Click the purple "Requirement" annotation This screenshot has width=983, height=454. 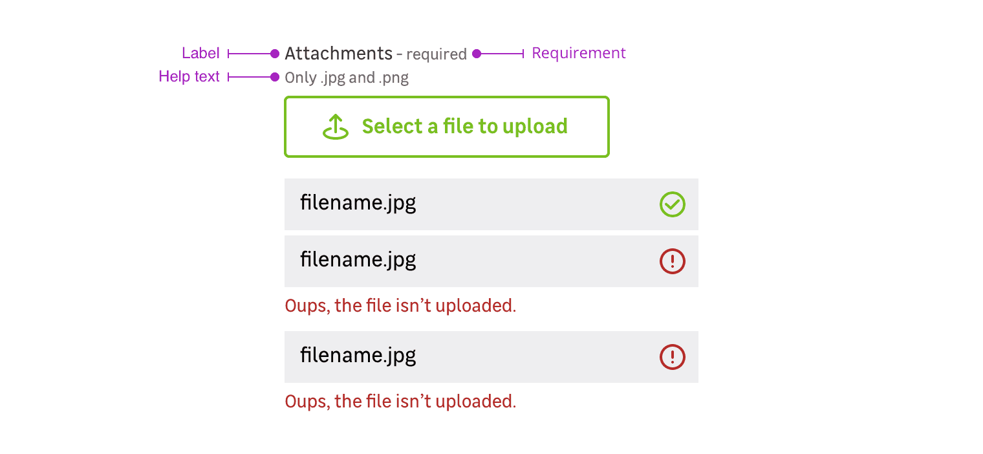578,53
